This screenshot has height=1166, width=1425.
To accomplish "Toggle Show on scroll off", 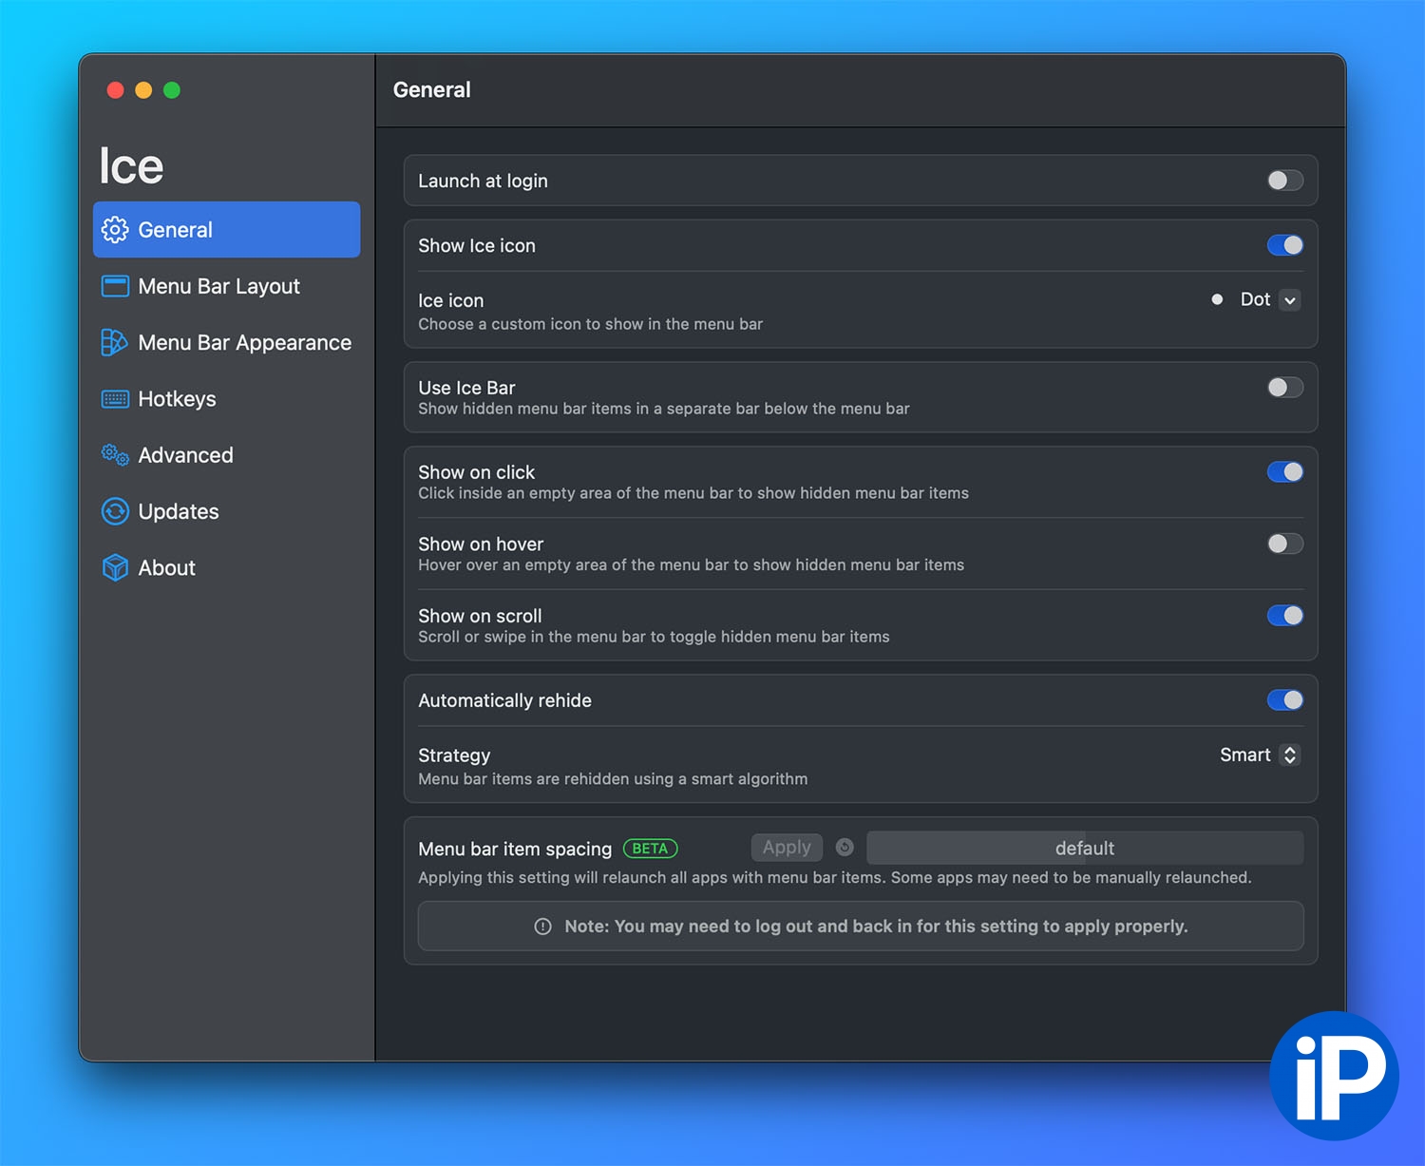I will coord(1285,616).
